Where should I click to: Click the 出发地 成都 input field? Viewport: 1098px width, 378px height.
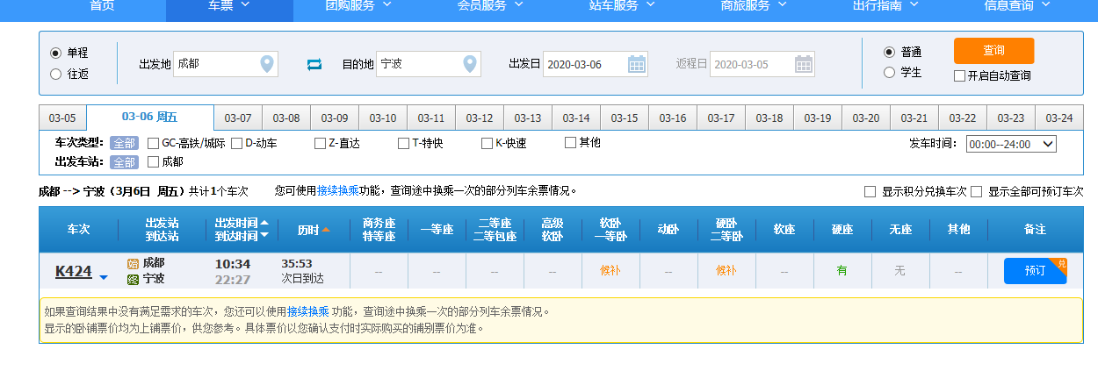click(226, 64)
